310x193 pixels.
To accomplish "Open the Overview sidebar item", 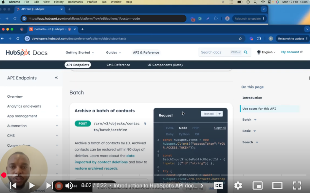I will click(15, 96).
